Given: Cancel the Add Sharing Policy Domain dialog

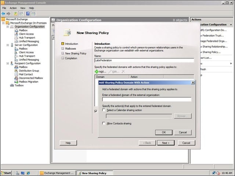Looking at the screenshot, I should (183, 132).
